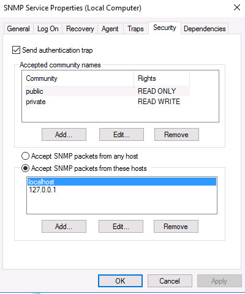Image resolution: width=245 pixels, height=294 pixels.
Task: Edit the selected community name
Action: pos(121,135)
